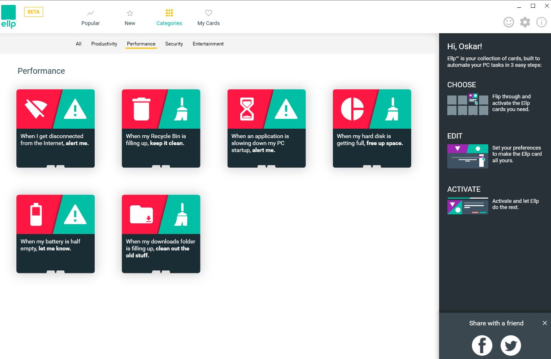Open settings via the gear icon
This screenshot has width=551, height=359.
click(525, 22)
